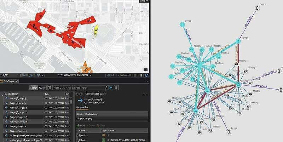Toggle Query mode button
This screenshot has height=142, width=283.
click(42, 87)
